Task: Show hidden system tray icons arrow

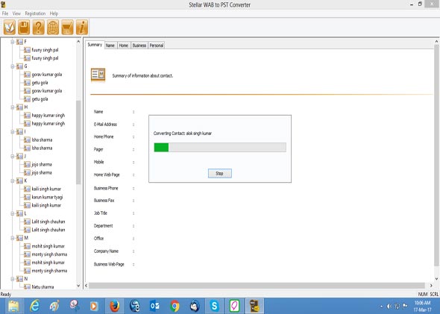Action: [x=381, y=306]
